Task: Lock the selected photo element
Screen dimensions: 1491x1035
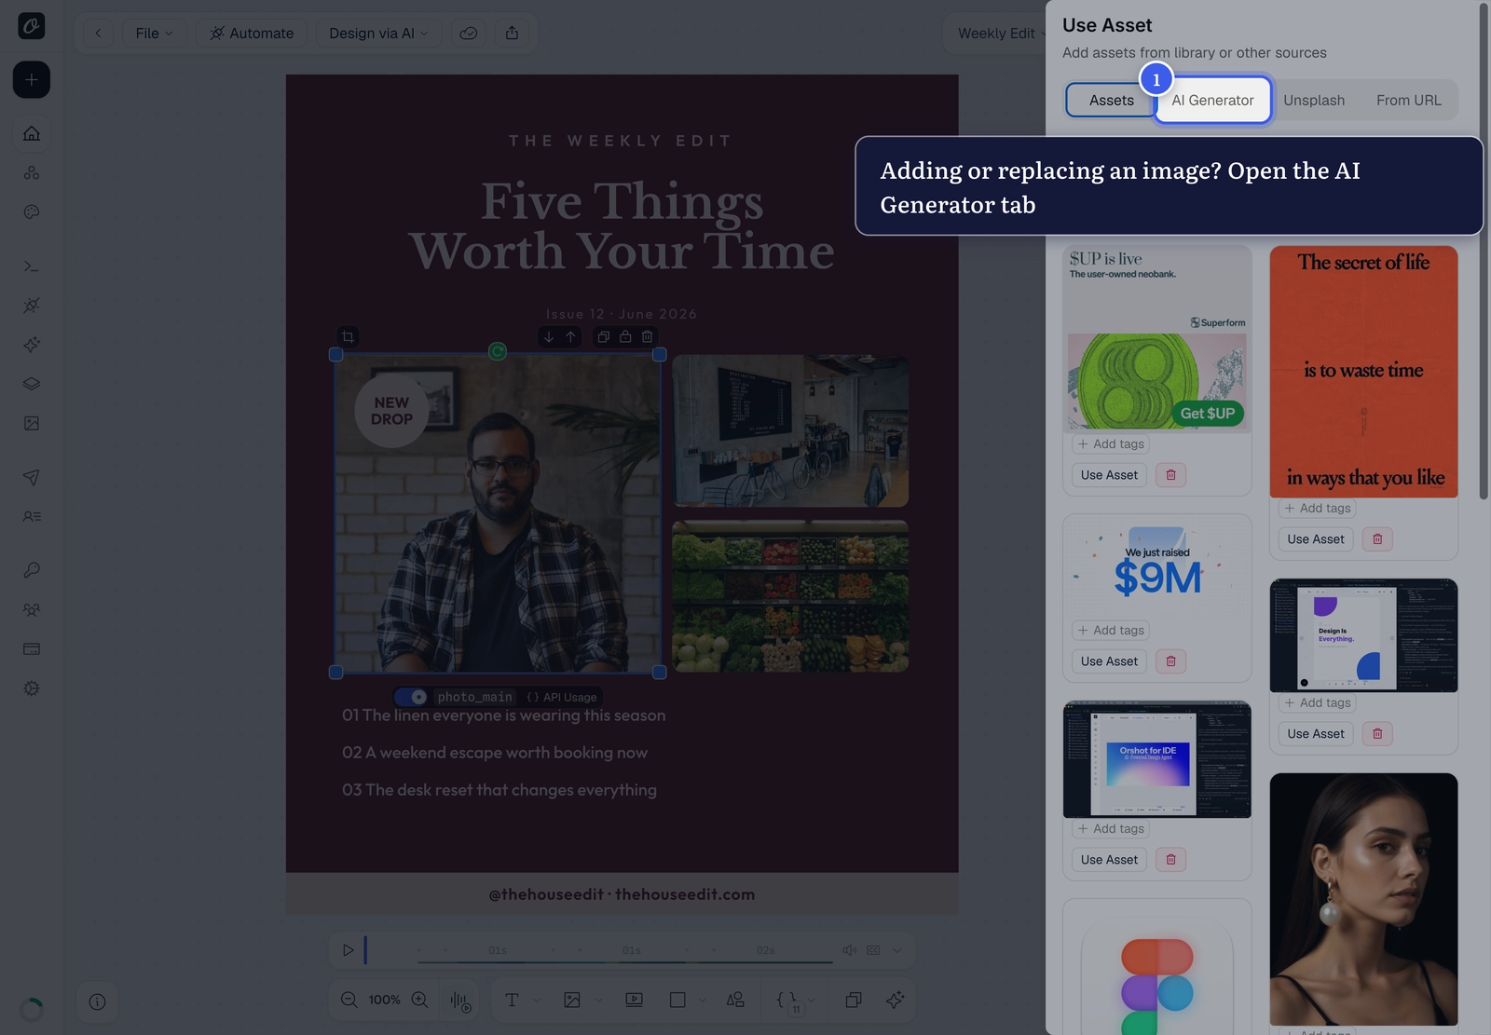Action: (x=625, y=337)
